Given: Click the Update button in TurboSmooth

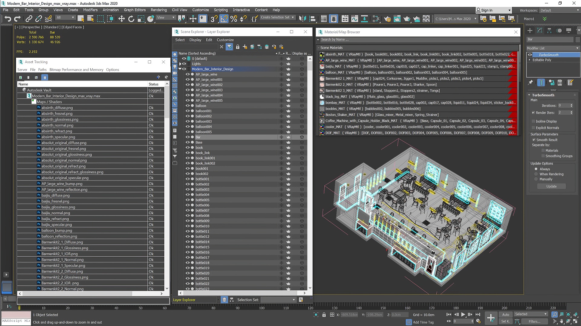Looking at the screenshot, I should (x=551, y=186).
